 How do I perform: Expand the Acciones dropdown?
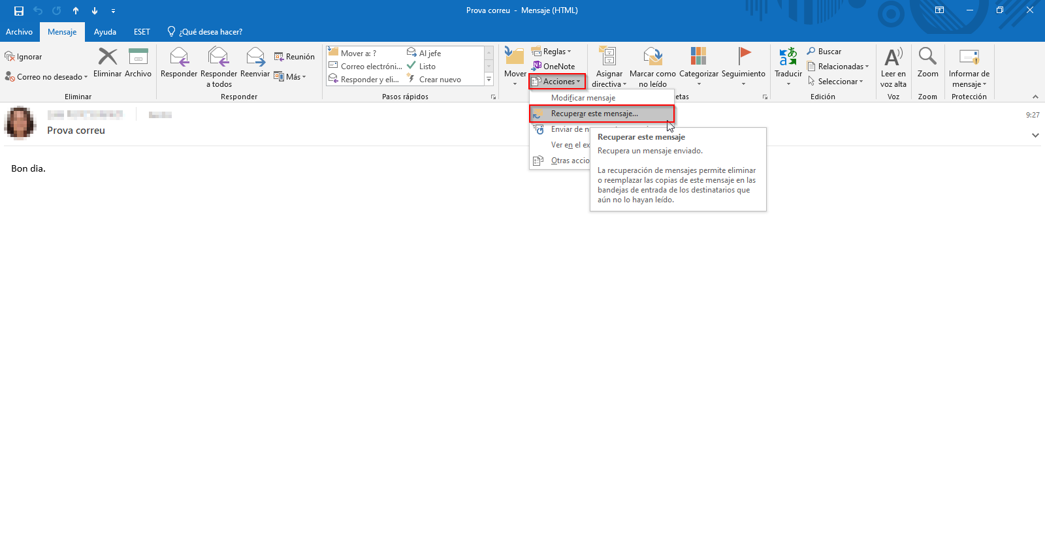pos(557,82)
